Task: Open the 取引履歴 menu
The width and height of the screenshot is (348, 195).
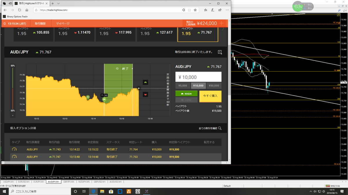Action: (x=40, y=23)
